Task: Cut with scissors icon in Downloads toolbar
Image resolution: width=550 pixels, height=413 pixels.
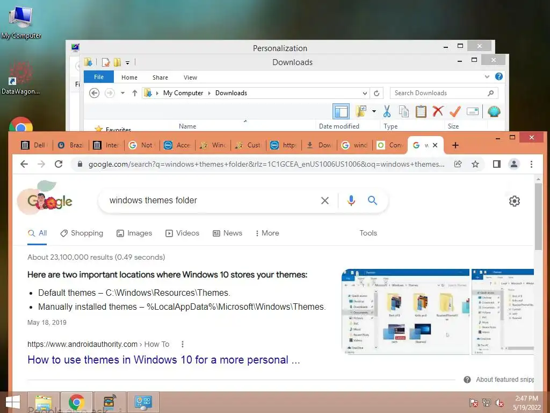Action: (x=387, y=112)
